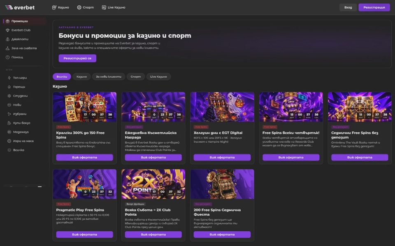Screen dimensions: 395x246
Task: Click the Горещи flame icon
Action: (9, 87)
